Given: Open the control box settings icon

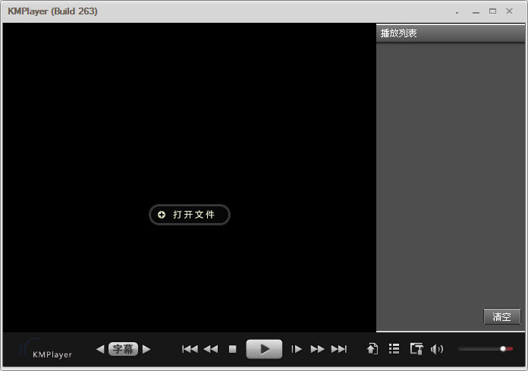Looking at the screenshot, I should tap(416, 349).
